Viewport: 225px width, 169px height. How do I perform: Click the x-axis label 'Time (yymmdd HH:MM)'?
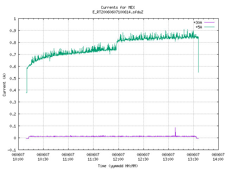tap(118, 166)
